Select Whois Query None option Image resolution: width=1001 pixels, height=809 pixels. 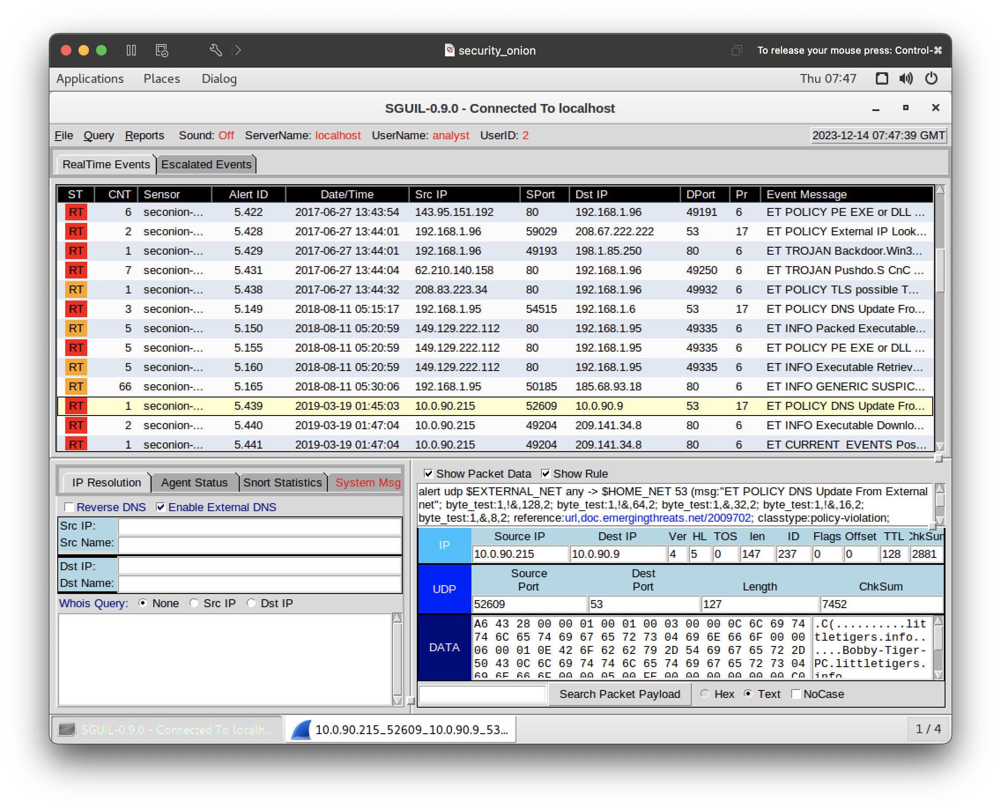[x=143, y=603]
